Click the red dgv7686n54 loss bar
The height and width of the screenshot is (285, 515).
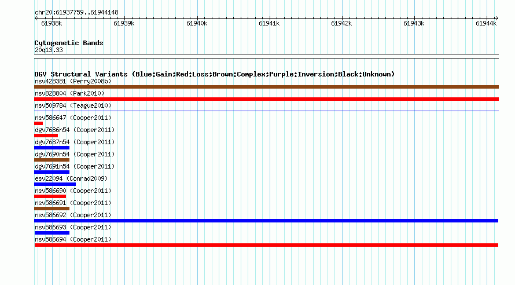pos(46,136)
